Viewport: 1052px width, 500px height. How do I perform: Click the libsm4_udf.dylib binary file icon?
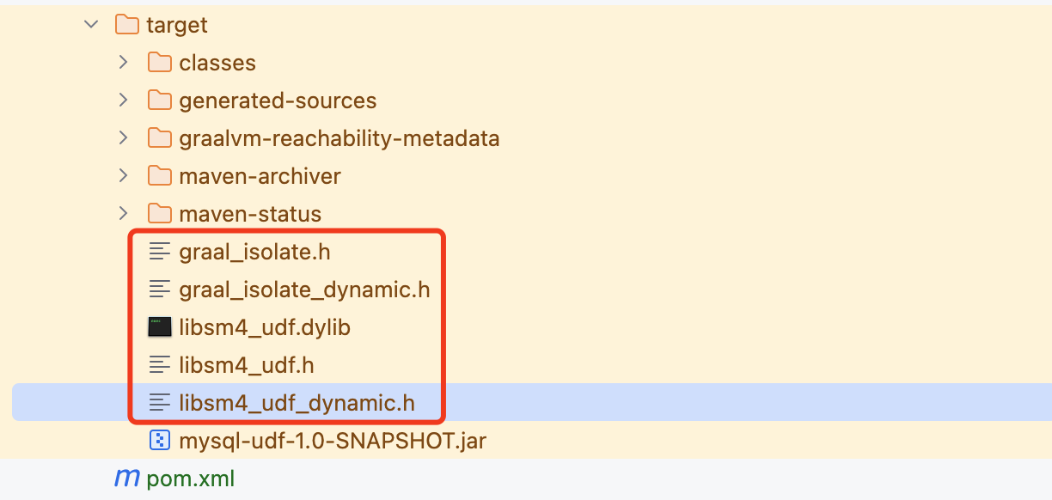[x=160, y=327]
